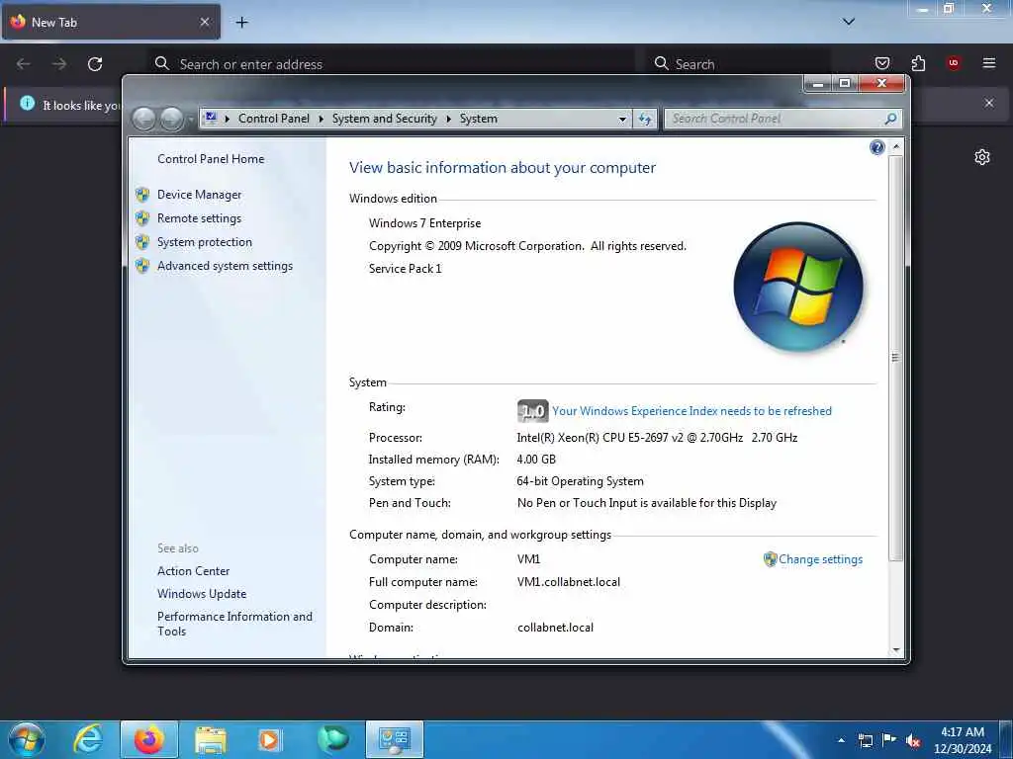Viewport: 1013px width, 759px height.
Task: Expand arrow before Control Panel breadcrumb
Action: (x=228, y=120)
